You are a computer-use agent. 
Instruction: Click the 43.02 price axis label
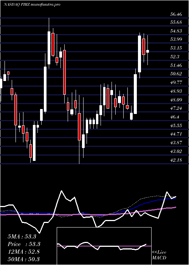[x=176, y=151]
